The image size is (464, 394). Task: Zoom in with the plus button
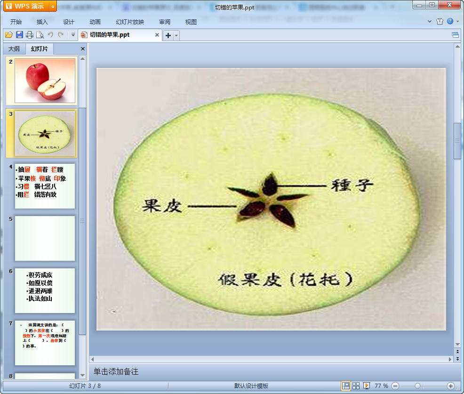coord(451,386)
